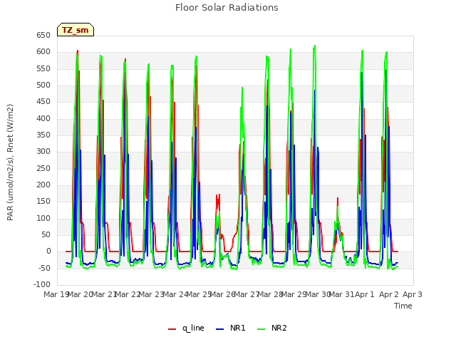The image size is (456, 342).
Task: Toggle the NR1 legend entry
Action: (x=231, y=328)
